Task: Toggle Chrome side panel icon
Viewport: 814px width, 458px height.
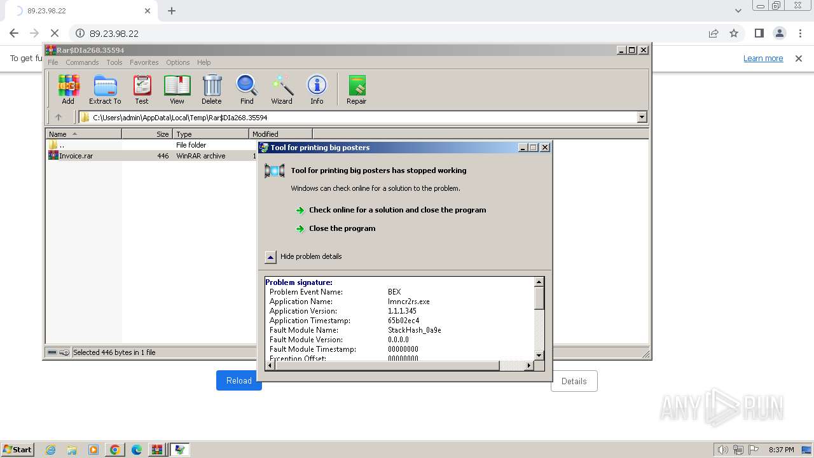Action: [759, 33]
